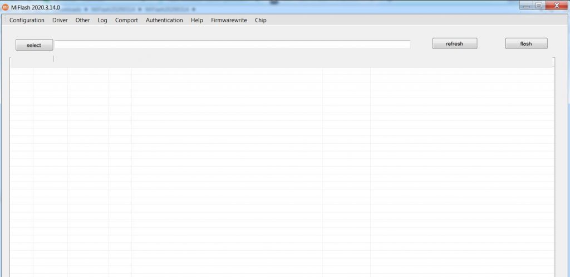Click the refresh button

click(454, 43)
